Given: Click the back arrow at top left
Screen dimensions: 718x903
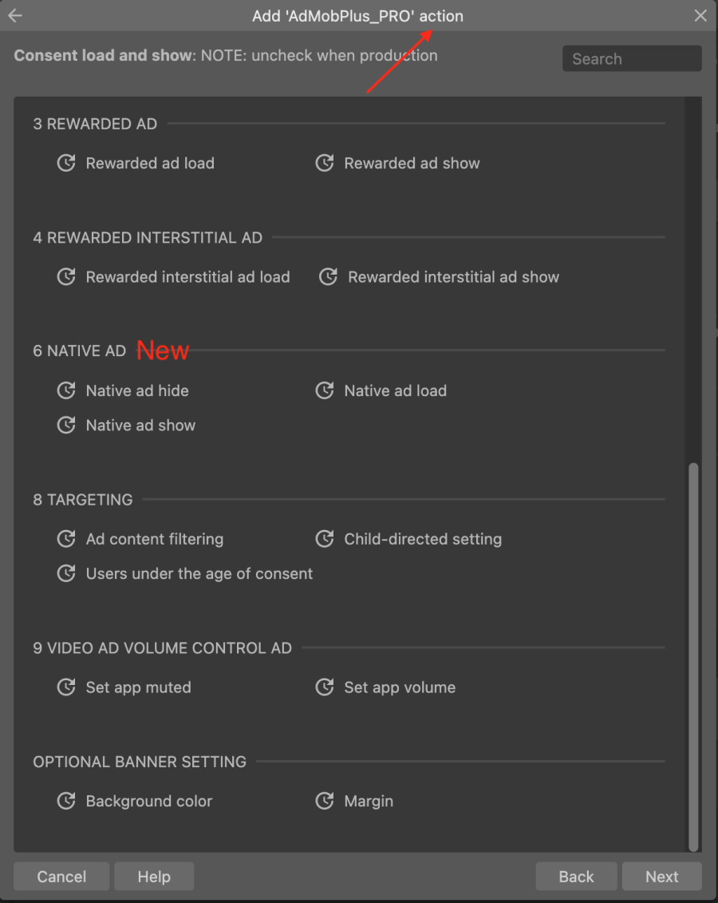Looking at the screenshot, I should [x=15, y=15].
